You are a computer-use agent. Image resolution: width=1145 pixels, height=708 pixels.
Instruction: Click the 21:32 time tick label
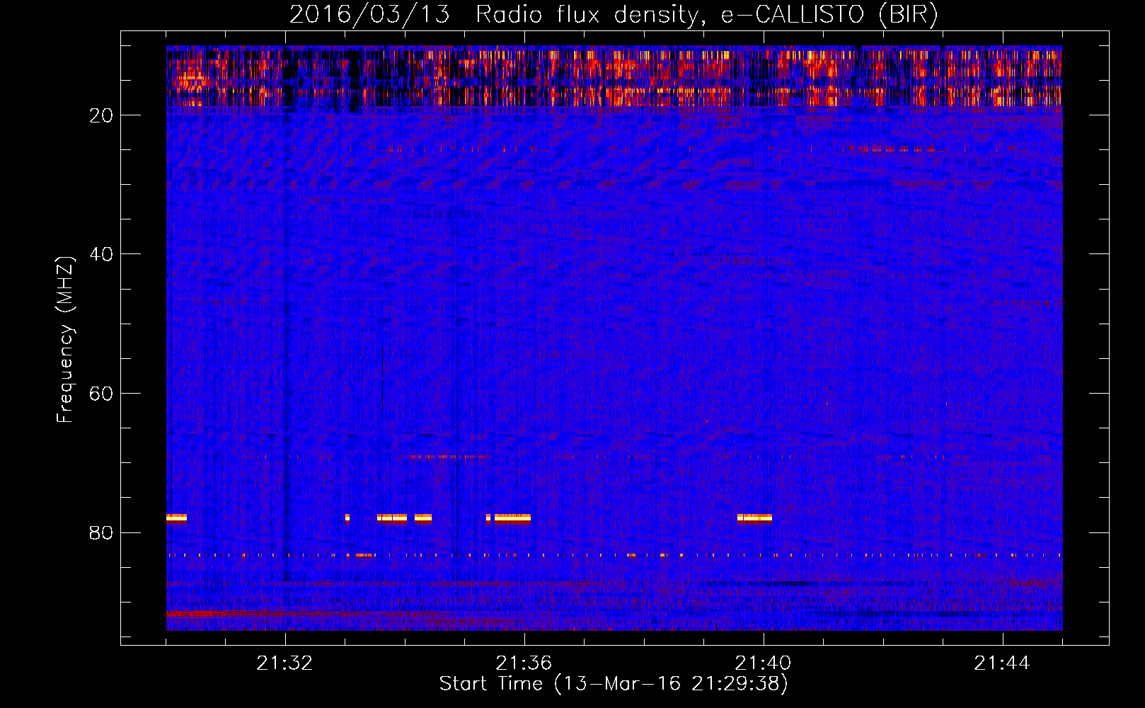click(x=285, y=663)
